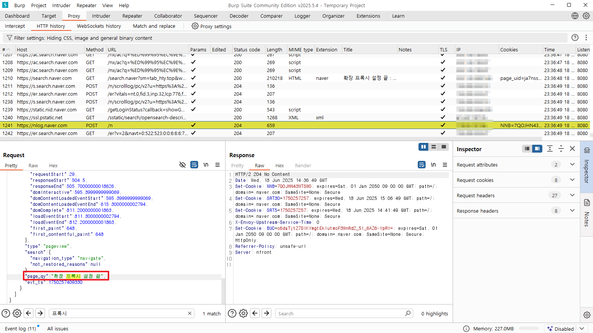Switch to vertical stacked request/response layout
Screen dimensions: 593x333
point(433,147)
